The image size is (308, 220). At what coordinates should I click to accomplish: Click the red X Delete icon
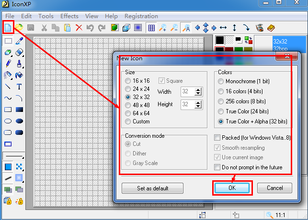pyautogui.click(x=79, y=28)
